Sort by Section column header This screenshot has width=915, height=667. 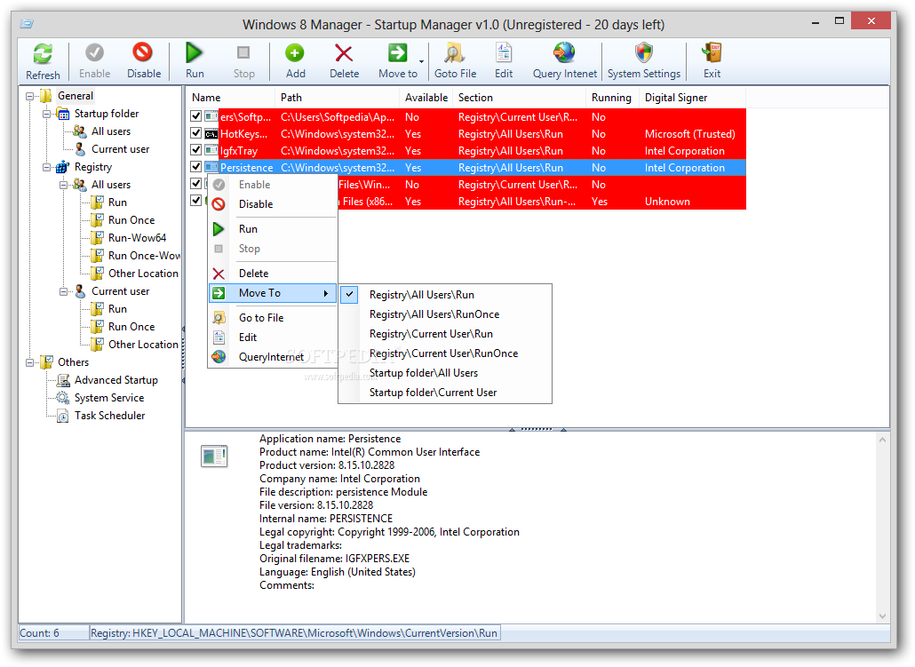(519, 98)
